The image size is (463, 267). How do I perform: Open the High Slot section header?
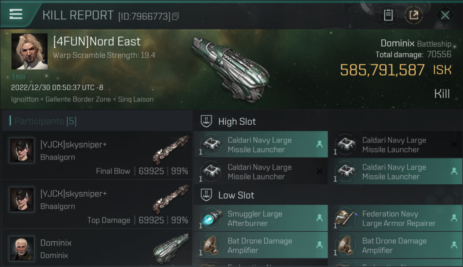(237, 121)
